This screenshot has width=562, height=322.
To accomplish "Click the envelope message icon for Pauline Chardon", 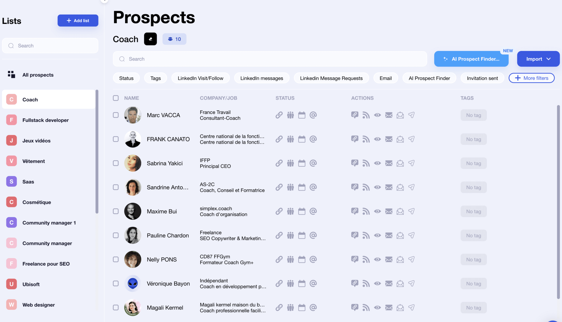I will pyautogui.click(x=389, y=235).
